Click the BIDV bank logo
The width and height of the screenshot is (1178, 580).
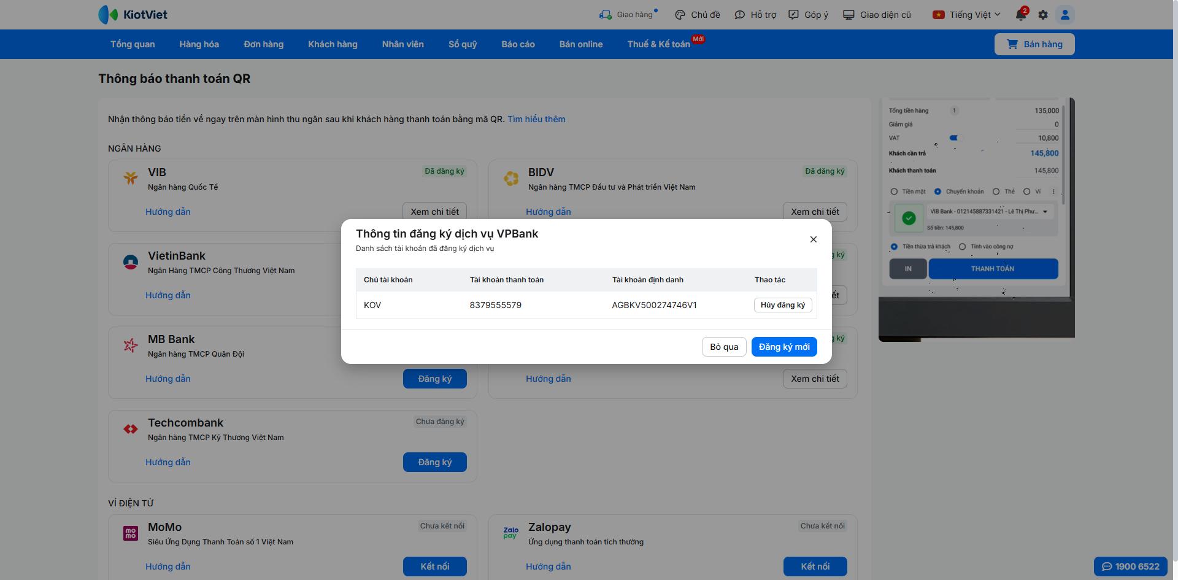point(511,178)
